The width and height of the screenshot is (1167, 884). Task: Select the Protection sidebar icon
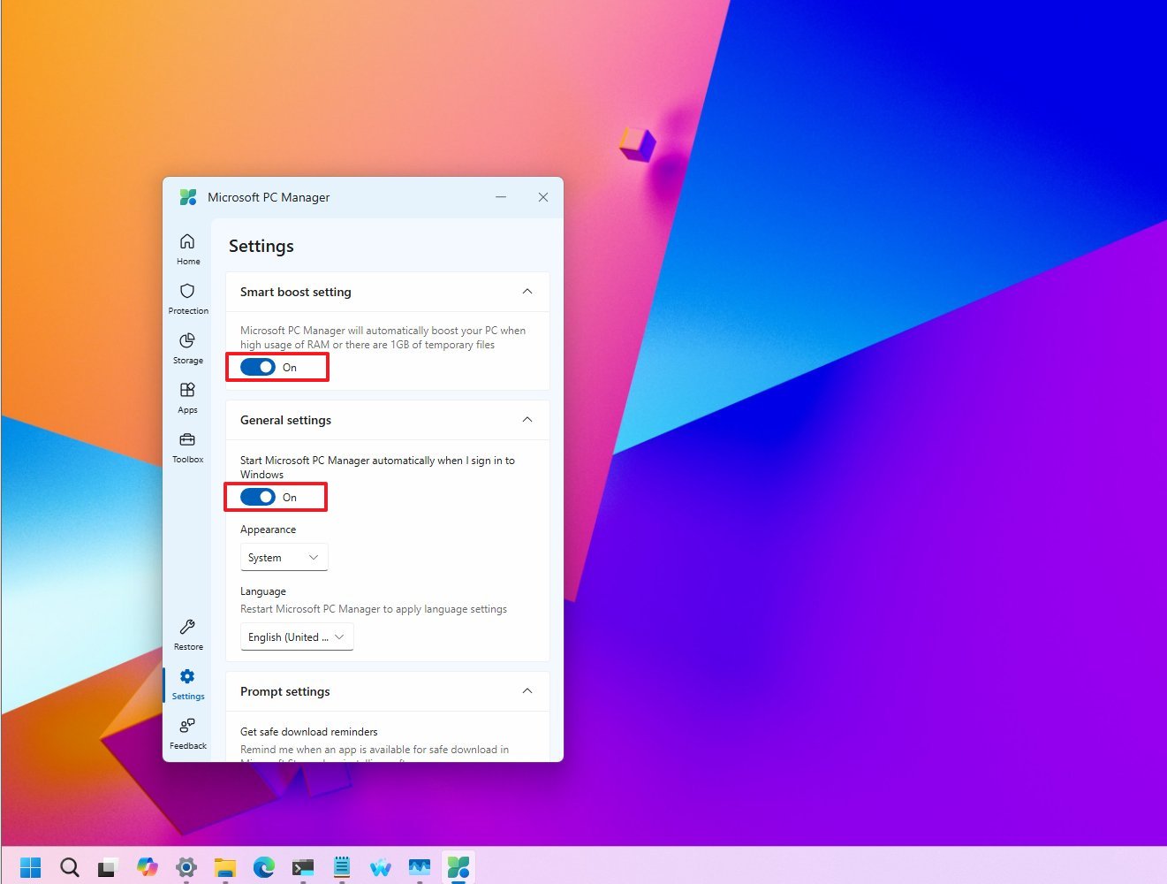click(187, 298)
